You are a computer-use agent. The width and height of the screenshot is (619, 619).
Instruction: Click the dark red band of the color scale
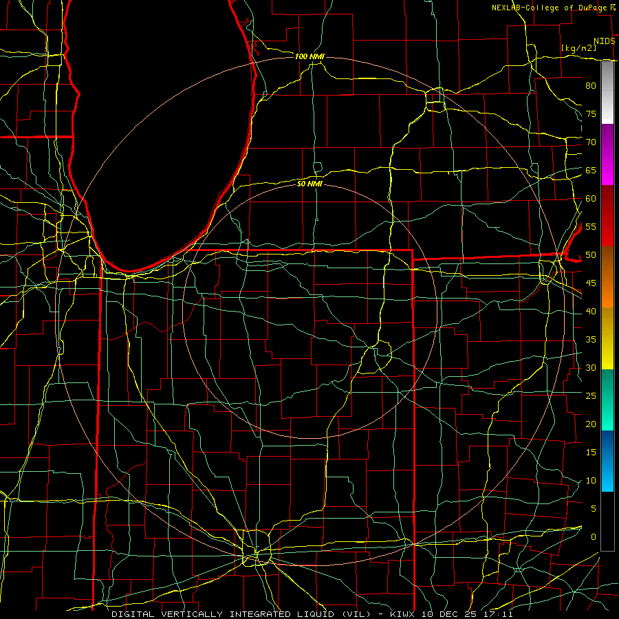pyautogui.click(x=607, y=215)
